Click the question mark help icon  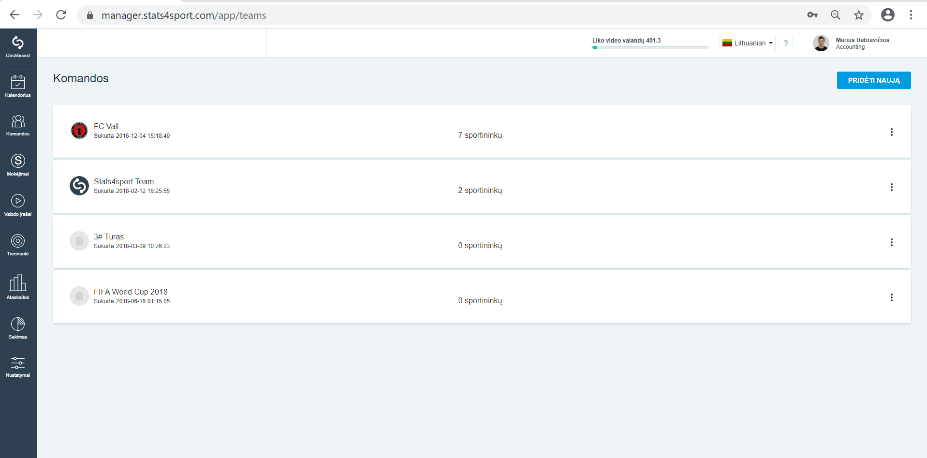(x=786, y=43)
